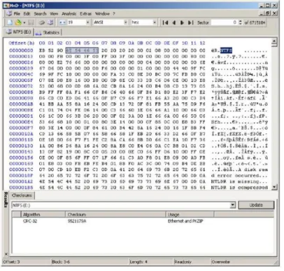Click checksum value 9521179A
The width and height of the screenshot is (284, 271).
click(77, 221)
